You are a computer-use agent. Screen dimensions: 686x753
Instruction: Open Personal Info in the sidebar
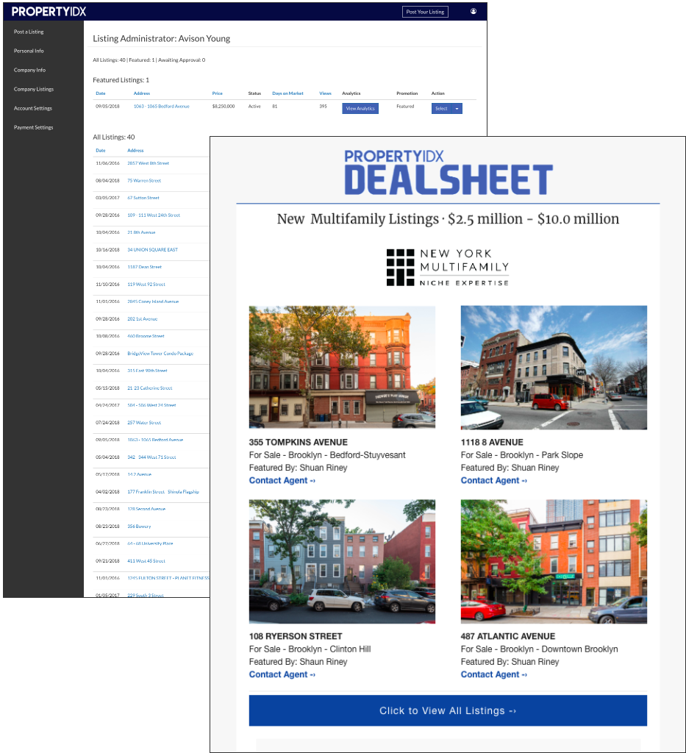[29, 51]
